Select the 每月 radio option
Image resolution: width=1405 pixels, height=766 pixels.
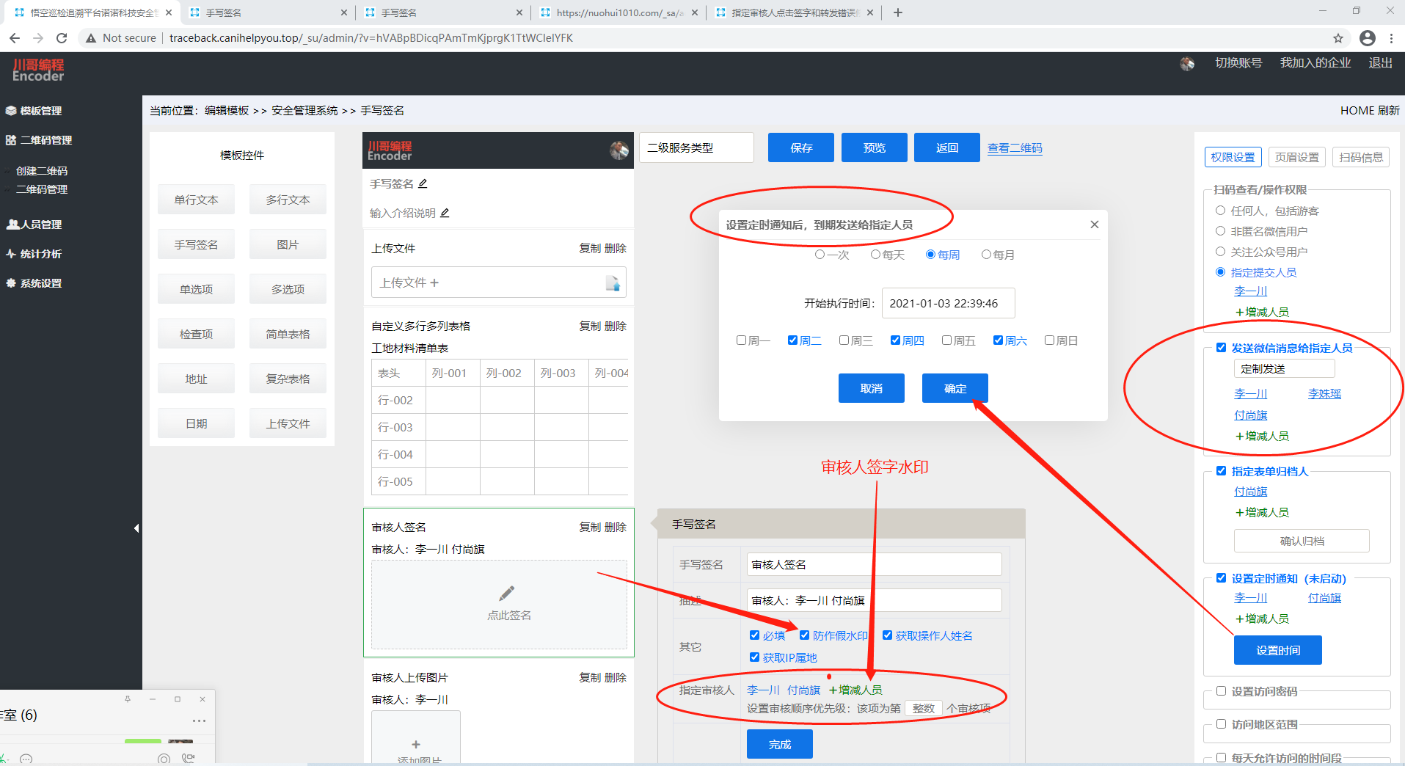(x=986, y=254)
